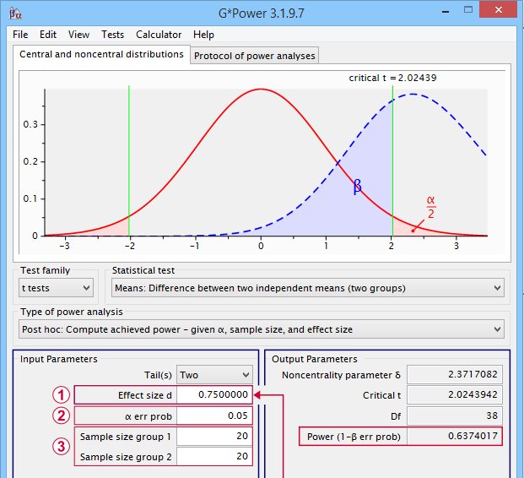Switch to Protocol of power analyses tab
This screenshot has width=524, height=478.
click(255, 56)
